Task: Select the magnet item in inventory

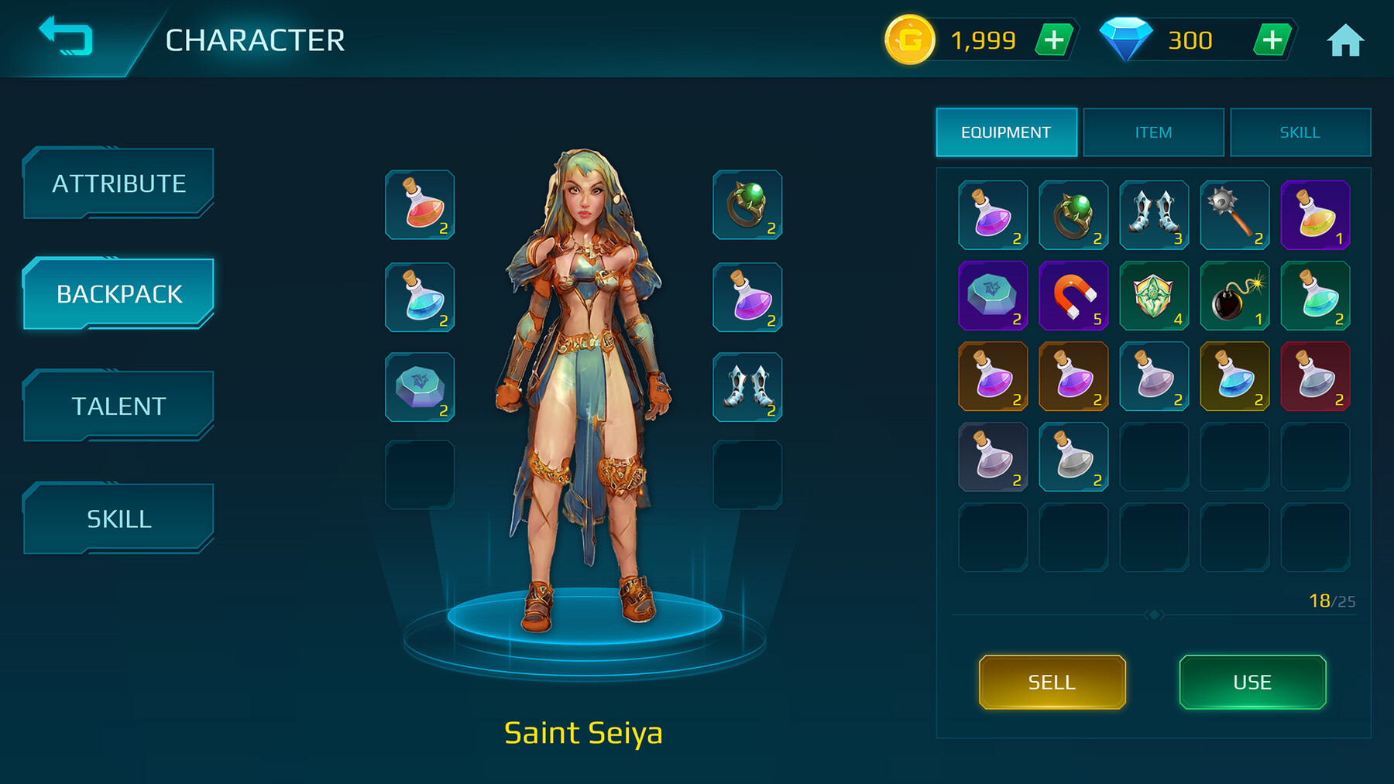Action: click(1073, 296)
